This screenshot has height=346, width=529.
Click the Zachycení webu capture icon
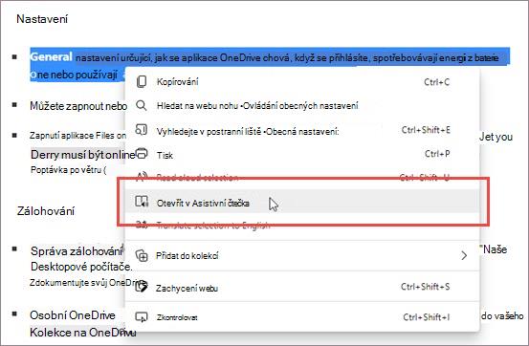click(x=142, y=287)
